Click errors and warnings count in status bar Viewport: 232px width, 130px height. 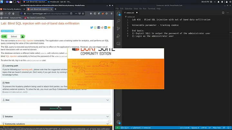tap(125, 128)
